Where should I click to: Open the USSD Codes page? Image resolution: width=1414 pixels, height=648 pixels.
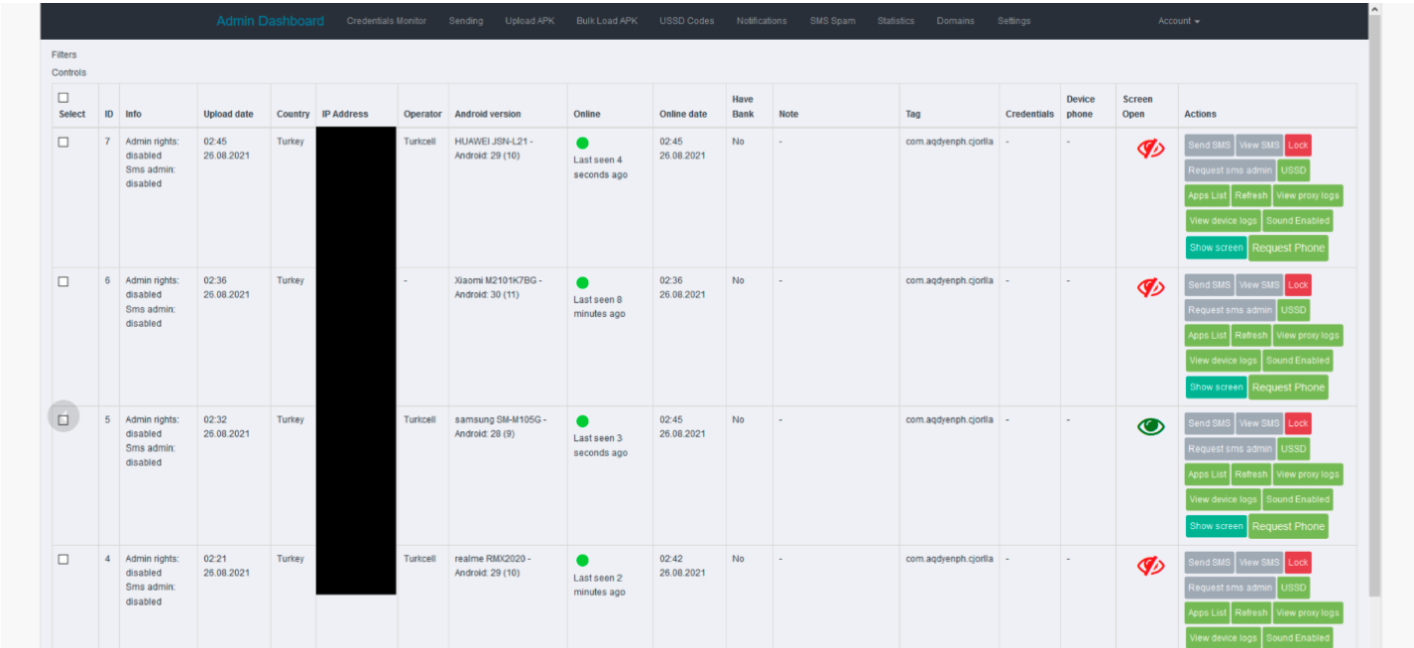(686, 21)
